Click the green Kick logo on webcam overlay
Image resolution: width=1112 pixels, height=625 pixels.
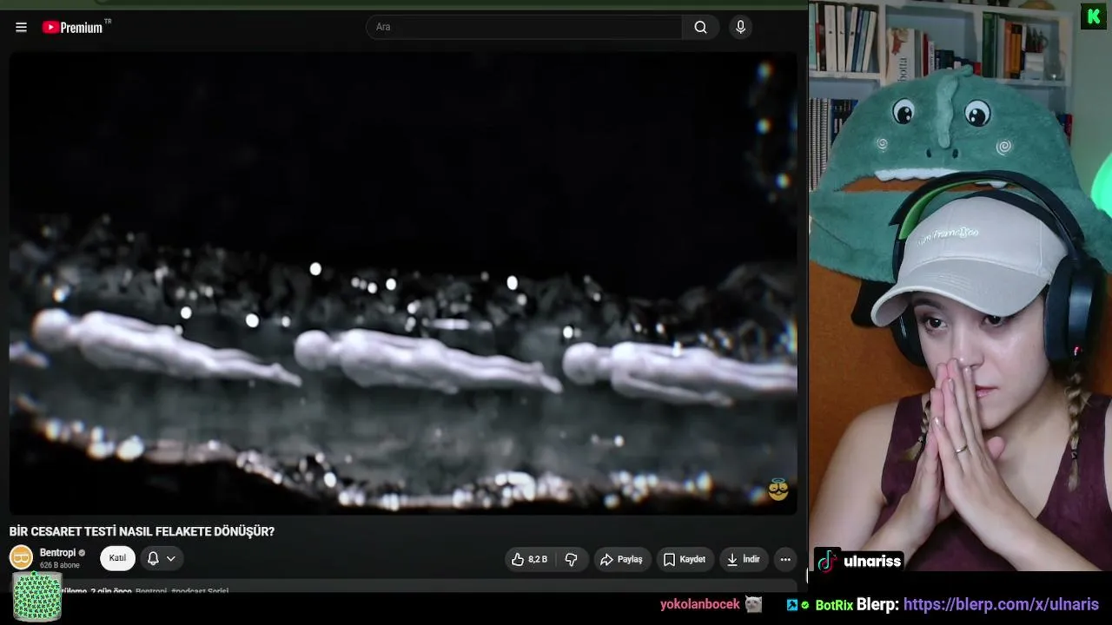(1093, 16)
